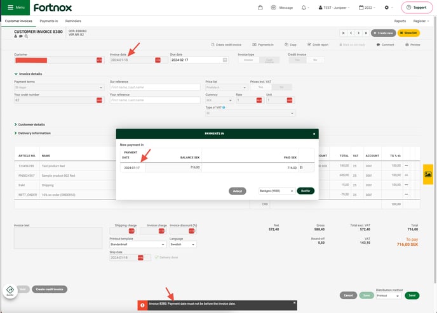This screenshot has height=313, width=437.
Task: Click the Bokför button
Action: (x=306, y=191)
